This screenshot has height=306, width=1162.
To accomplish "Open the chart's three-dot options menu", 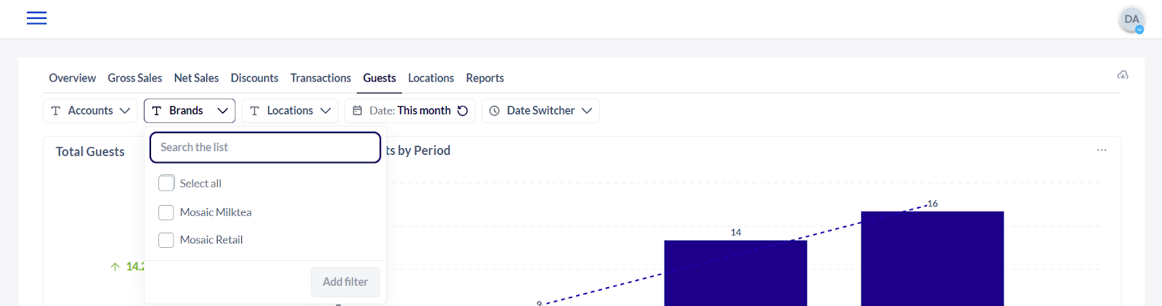I will (1101, 150).
